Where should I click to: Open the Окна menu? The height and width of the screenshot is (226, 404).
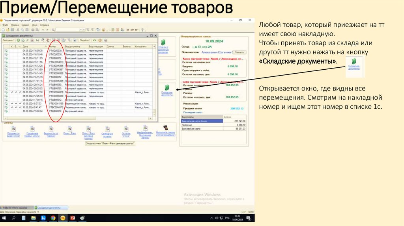(35, 25)
